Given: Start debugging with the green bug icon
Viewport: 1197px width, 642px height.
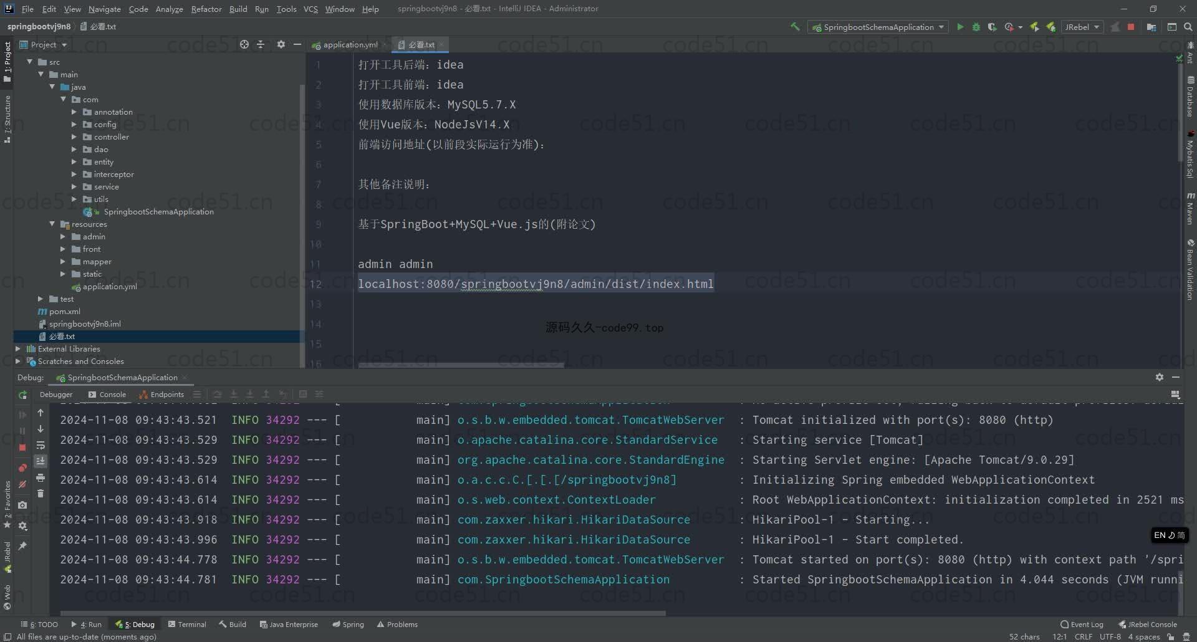Looking at the screenshot, I should point(976,27).
